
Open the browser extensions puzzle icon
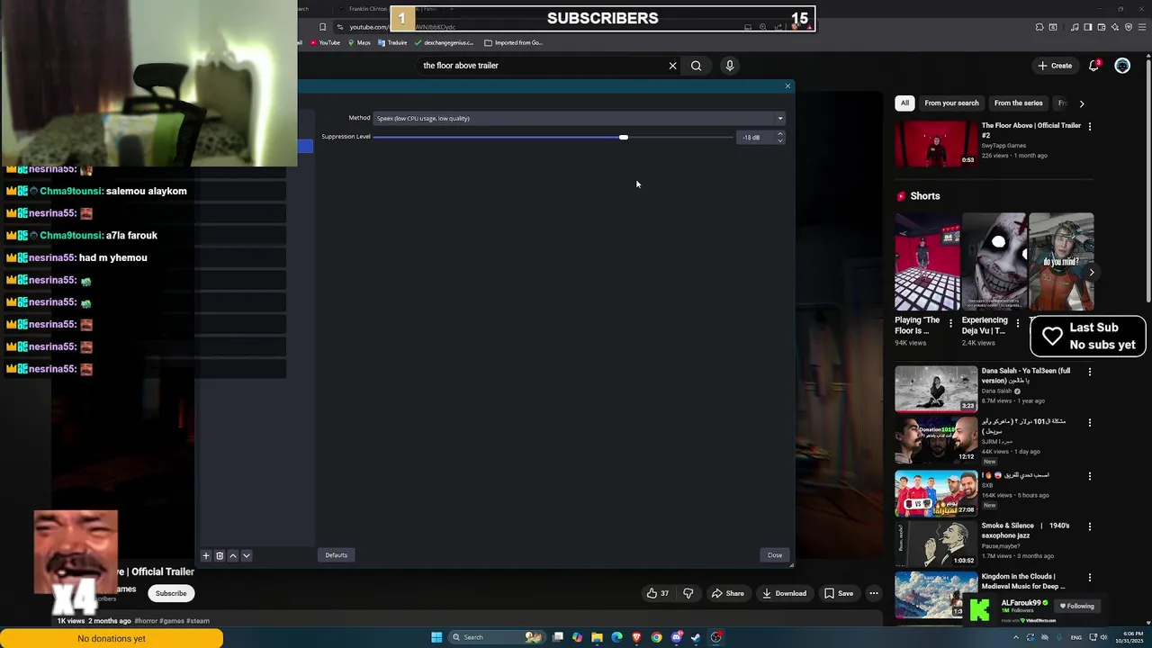click(1039, 27)
